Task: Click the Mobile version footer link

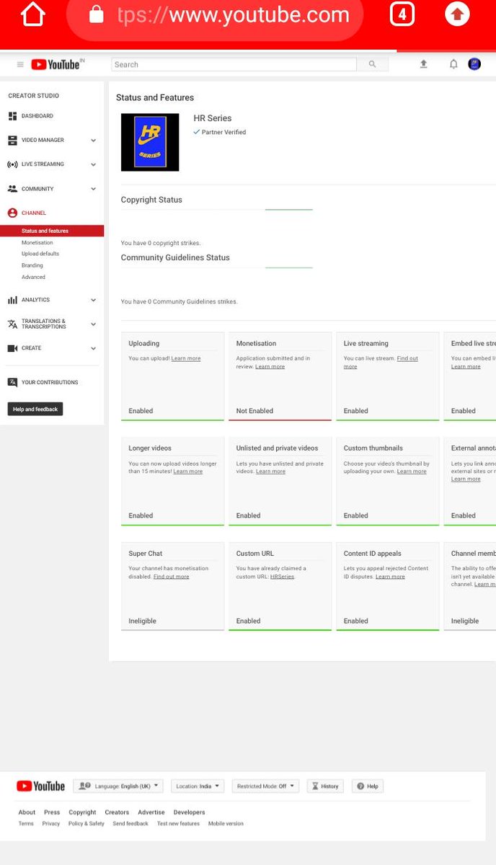Action: pyautogui.click(x=226, y=824)
